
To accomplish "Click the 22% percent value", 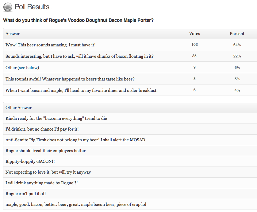I will pyautogui.click(x=237, y=56).
